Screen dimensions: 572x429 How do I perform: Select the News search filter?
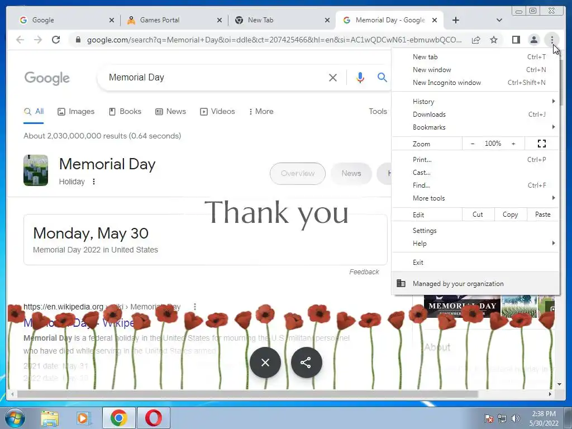[171, 112]
